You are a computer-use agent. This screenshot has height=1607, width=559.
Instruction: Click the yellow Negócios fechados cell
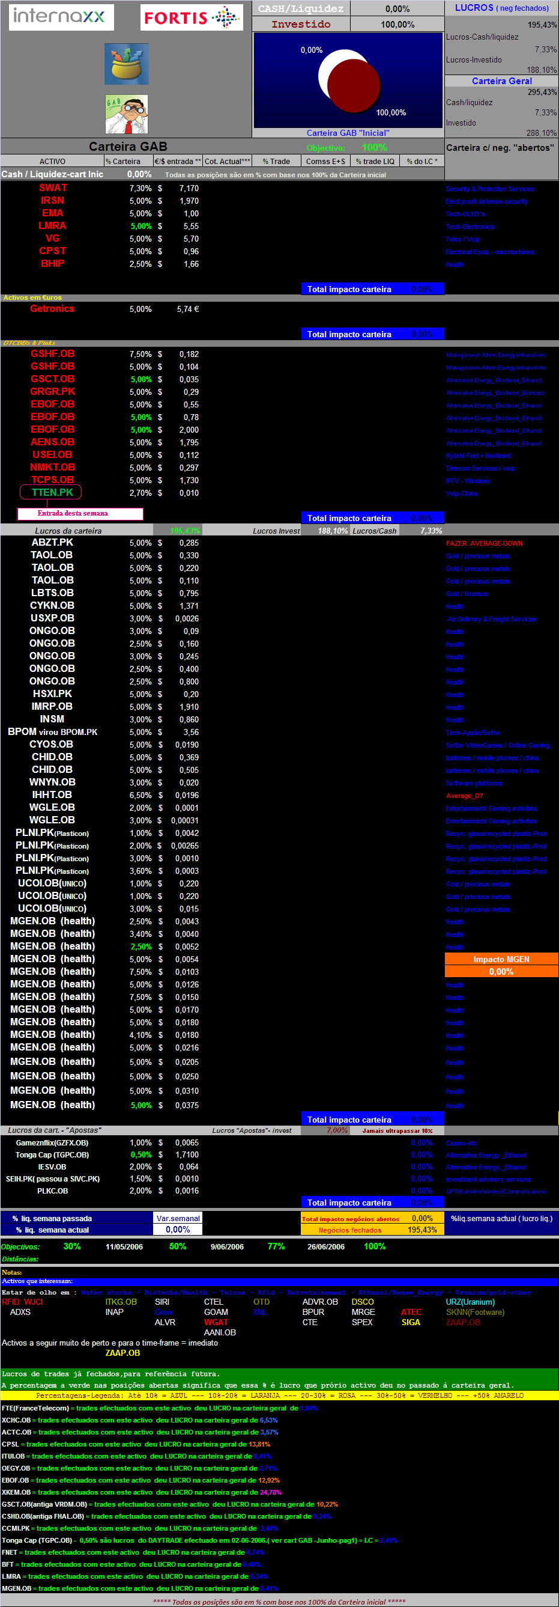[x=350, y=1230]
